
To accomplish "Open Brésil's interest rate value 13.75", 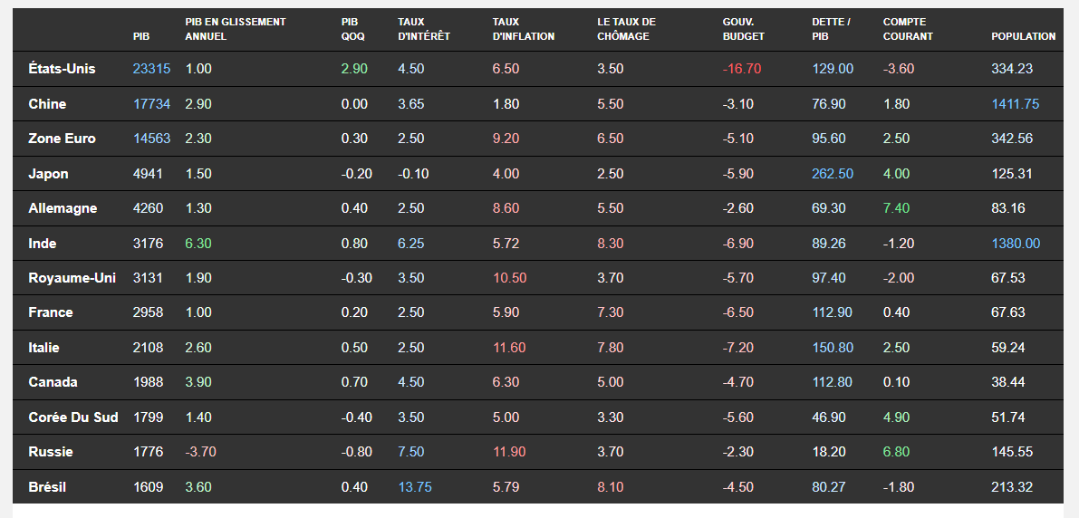I will click(x=415, y=487).
